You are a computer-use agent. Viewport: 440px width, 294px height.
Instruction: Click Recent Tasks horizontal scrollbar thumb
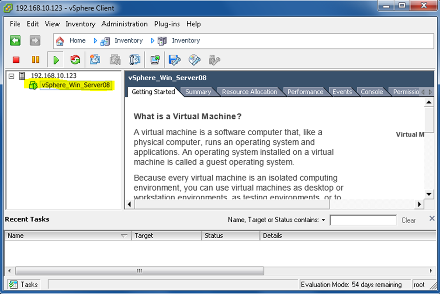(x=140, y=271)
